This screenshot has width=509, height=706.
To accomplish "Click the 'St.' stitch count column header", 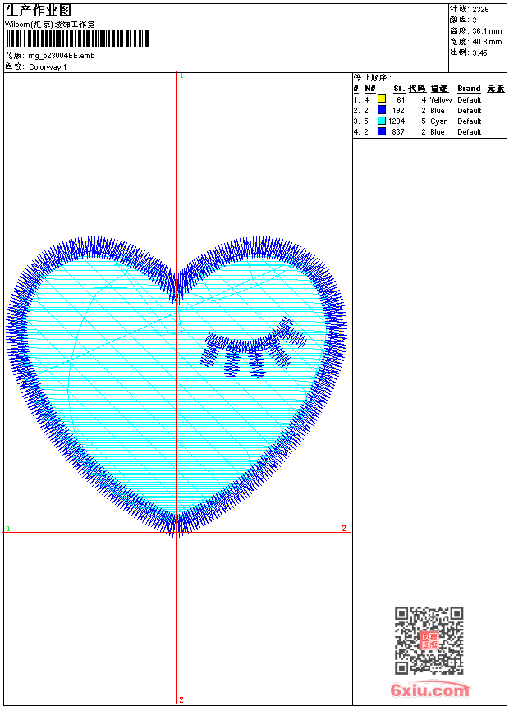I will pos(398,89).
